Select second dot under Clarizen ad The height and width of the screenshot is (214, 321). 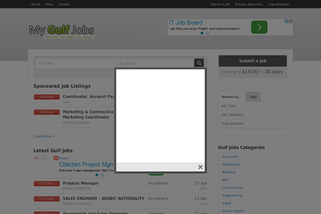click(x=102, y=175)
